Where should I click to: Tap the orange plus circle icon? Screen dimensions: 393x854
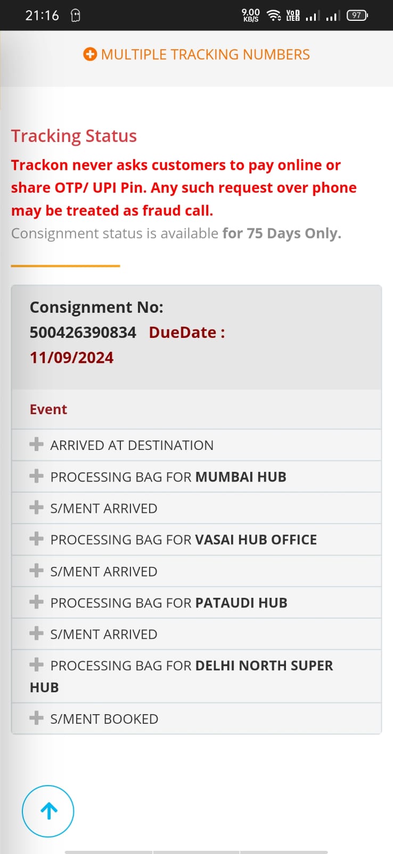(x=90, y=54)
